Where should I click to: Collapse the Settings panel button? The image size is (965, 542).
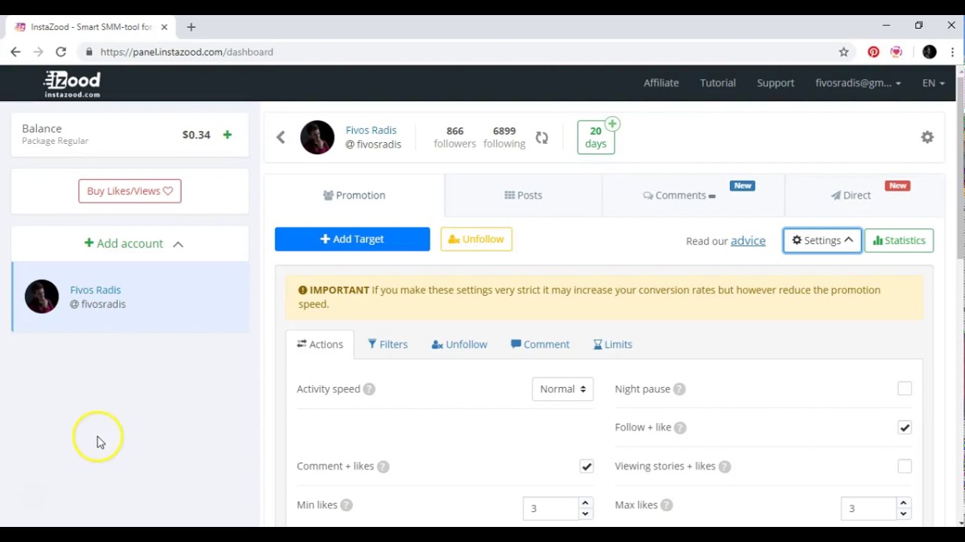(x=823, y=241)
